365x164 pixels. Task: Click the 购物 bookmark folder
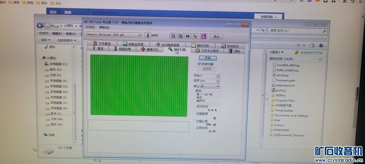click(28, 3)
